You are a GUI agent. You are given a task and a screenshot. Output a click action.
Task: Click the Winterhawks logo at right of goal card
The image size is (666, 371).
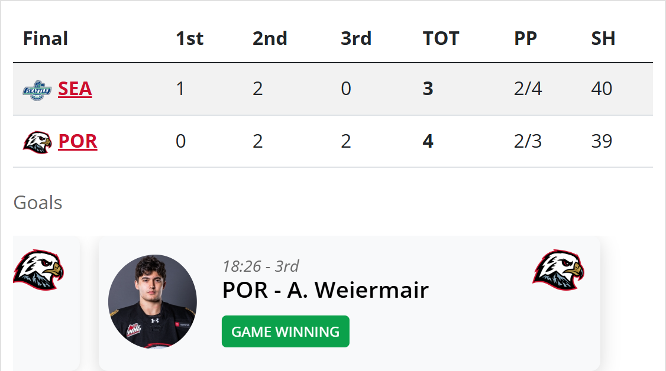pyautogui.click(x=558, y=269)
